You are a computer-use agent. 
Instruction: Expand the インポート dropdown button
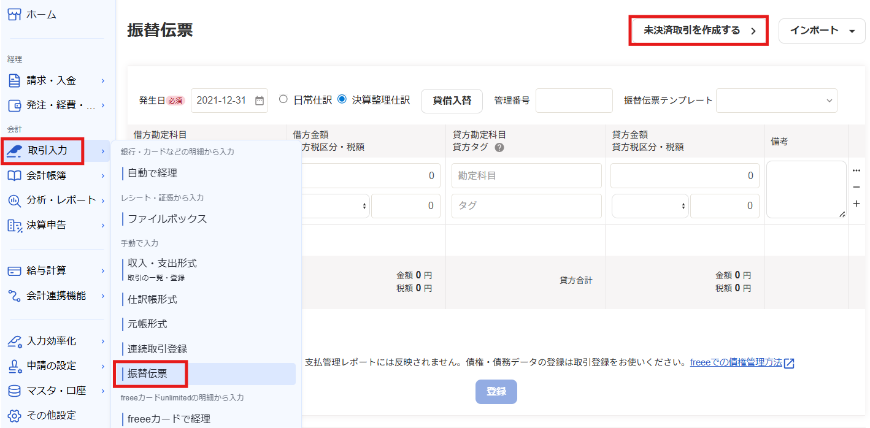click(x=822, y=31)
